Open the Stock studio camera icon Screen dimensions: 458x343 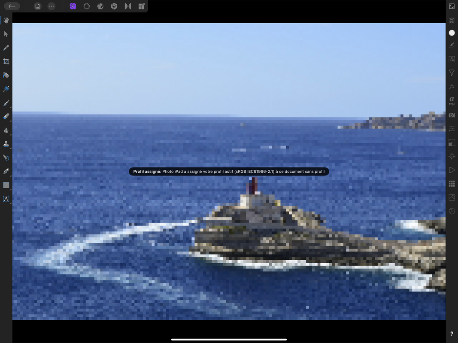(452, 115)
